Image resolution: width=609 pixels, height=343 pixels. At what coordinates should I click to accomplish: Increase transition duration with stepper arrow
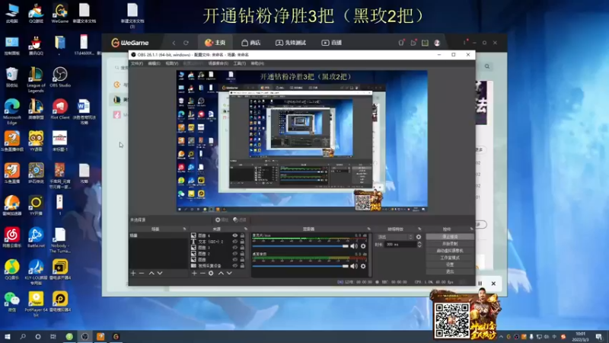pyautogui.click(x=419, y=243)
